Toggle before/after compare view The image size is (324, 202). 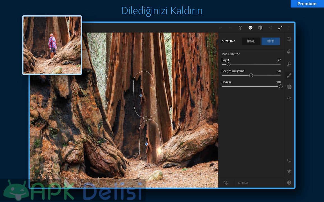tap(260, 28)
